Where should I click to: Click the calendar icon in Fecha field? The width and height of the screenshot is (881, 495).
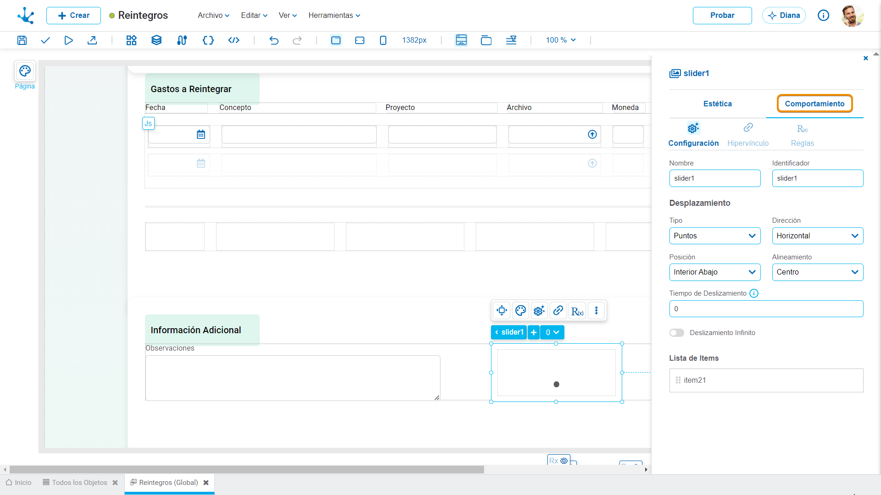(201, 134)
